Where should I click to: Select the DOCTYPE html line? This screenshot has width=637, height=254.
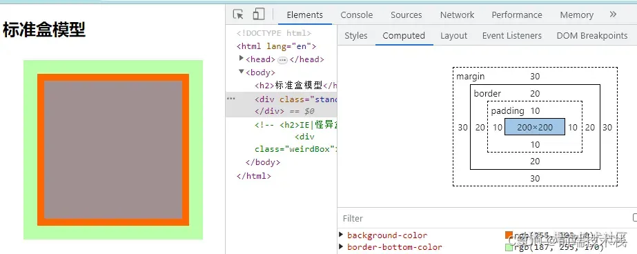click(x=274, y=33)
